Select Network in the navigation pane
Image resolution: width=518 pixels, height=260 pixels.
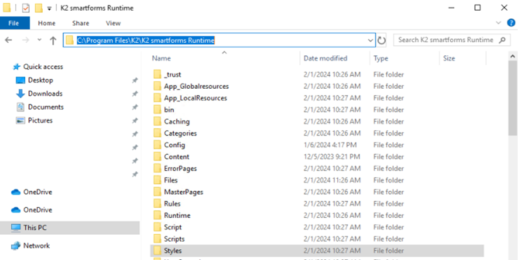[x=30, y=246]
